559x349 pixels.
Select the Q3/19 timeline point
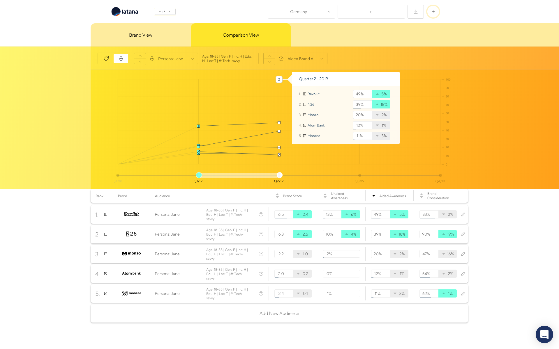click(x=360, y=175)
